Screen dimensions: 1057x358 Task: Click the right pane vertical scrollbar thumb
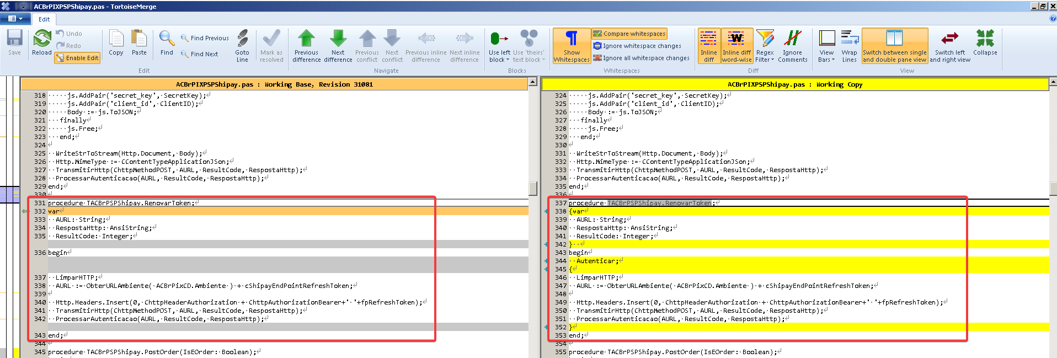coord(1053,188)
